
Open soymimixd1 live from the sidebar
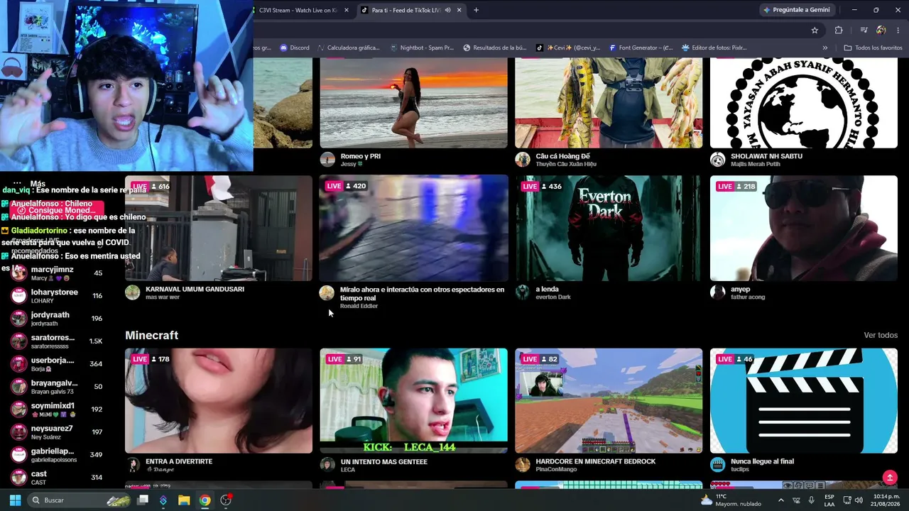(x=57, y=410)
